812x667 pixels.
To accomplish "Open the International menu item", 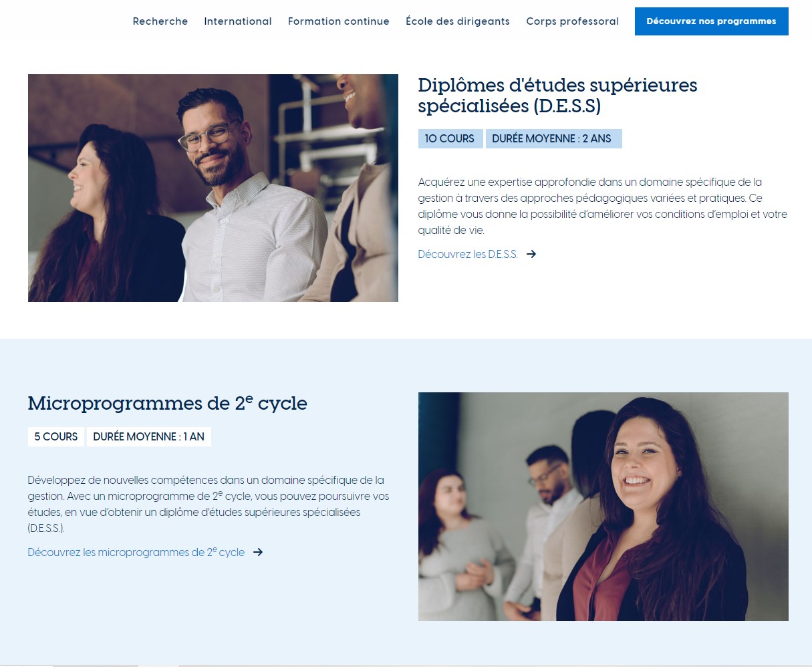I will [238, 21].
